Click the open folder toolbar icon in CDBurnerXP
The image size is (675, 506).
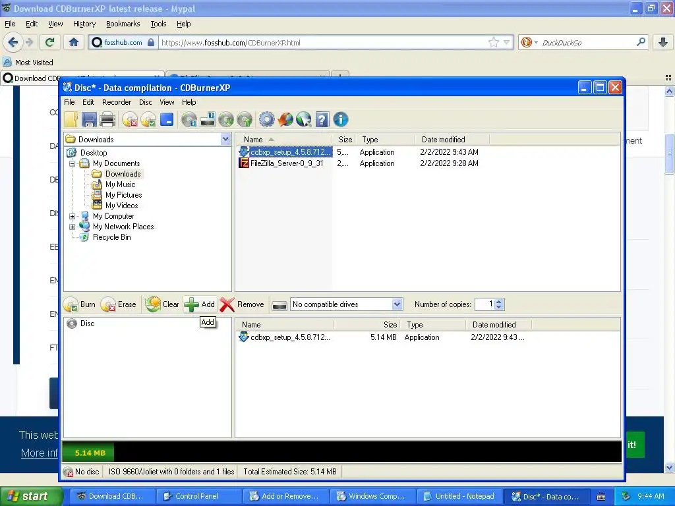[71, 120]
